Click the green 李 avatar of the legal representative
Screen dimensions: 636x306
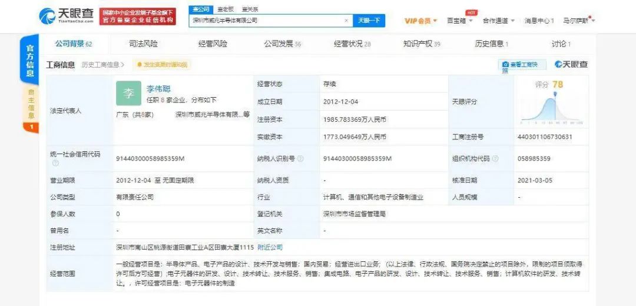(128, 93)
